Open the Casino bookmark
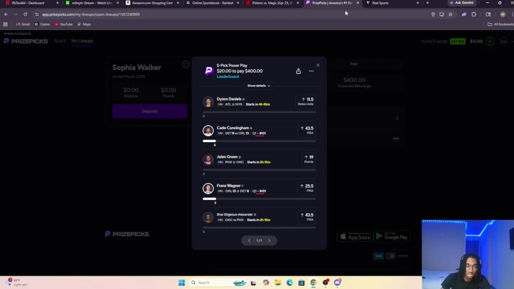Screen dimensions: 514x289 pyautogui.click(x=42, y=24)
